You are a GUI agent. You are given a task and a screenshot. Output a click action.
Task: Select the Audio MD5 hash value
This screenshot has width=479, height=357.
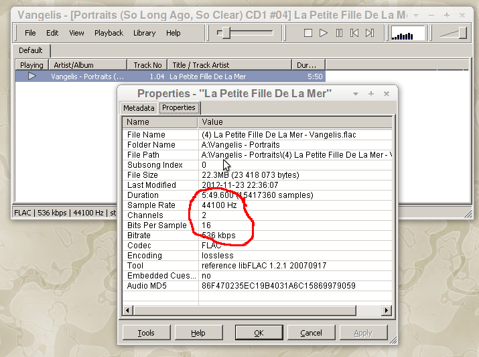point(278,286)
